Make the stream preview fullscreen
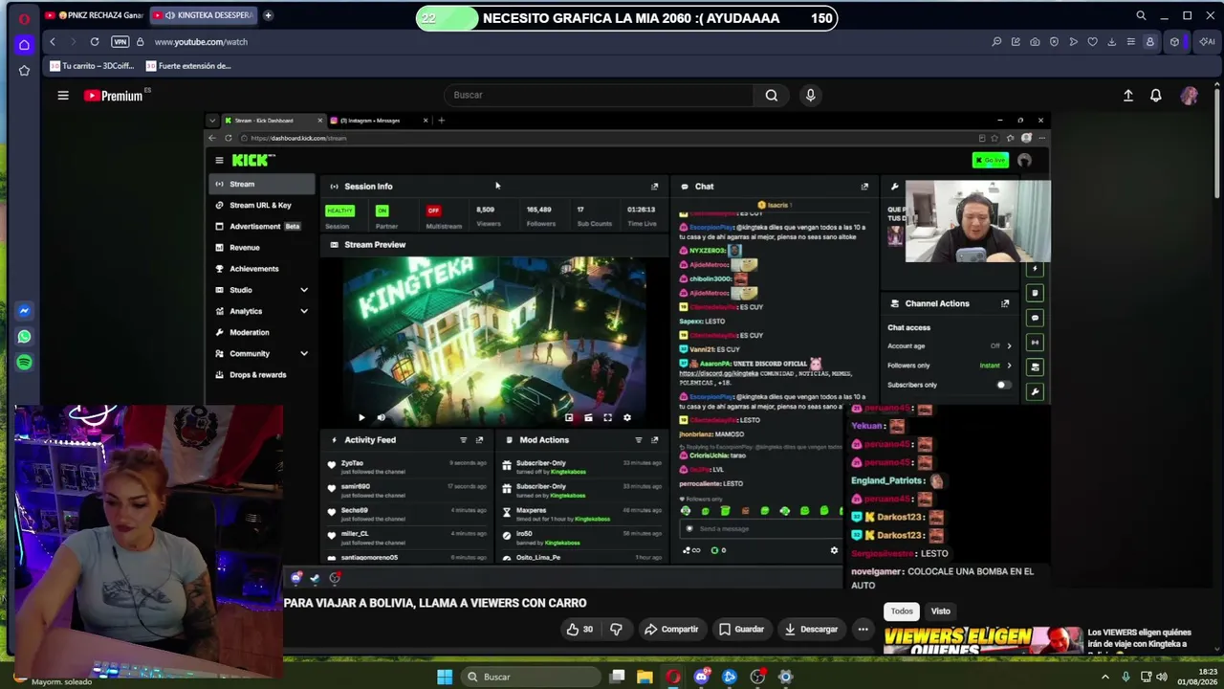Image resolution: width=1224 pixels, height=689 pixels. pyautogui.click(x=607, y=417)
